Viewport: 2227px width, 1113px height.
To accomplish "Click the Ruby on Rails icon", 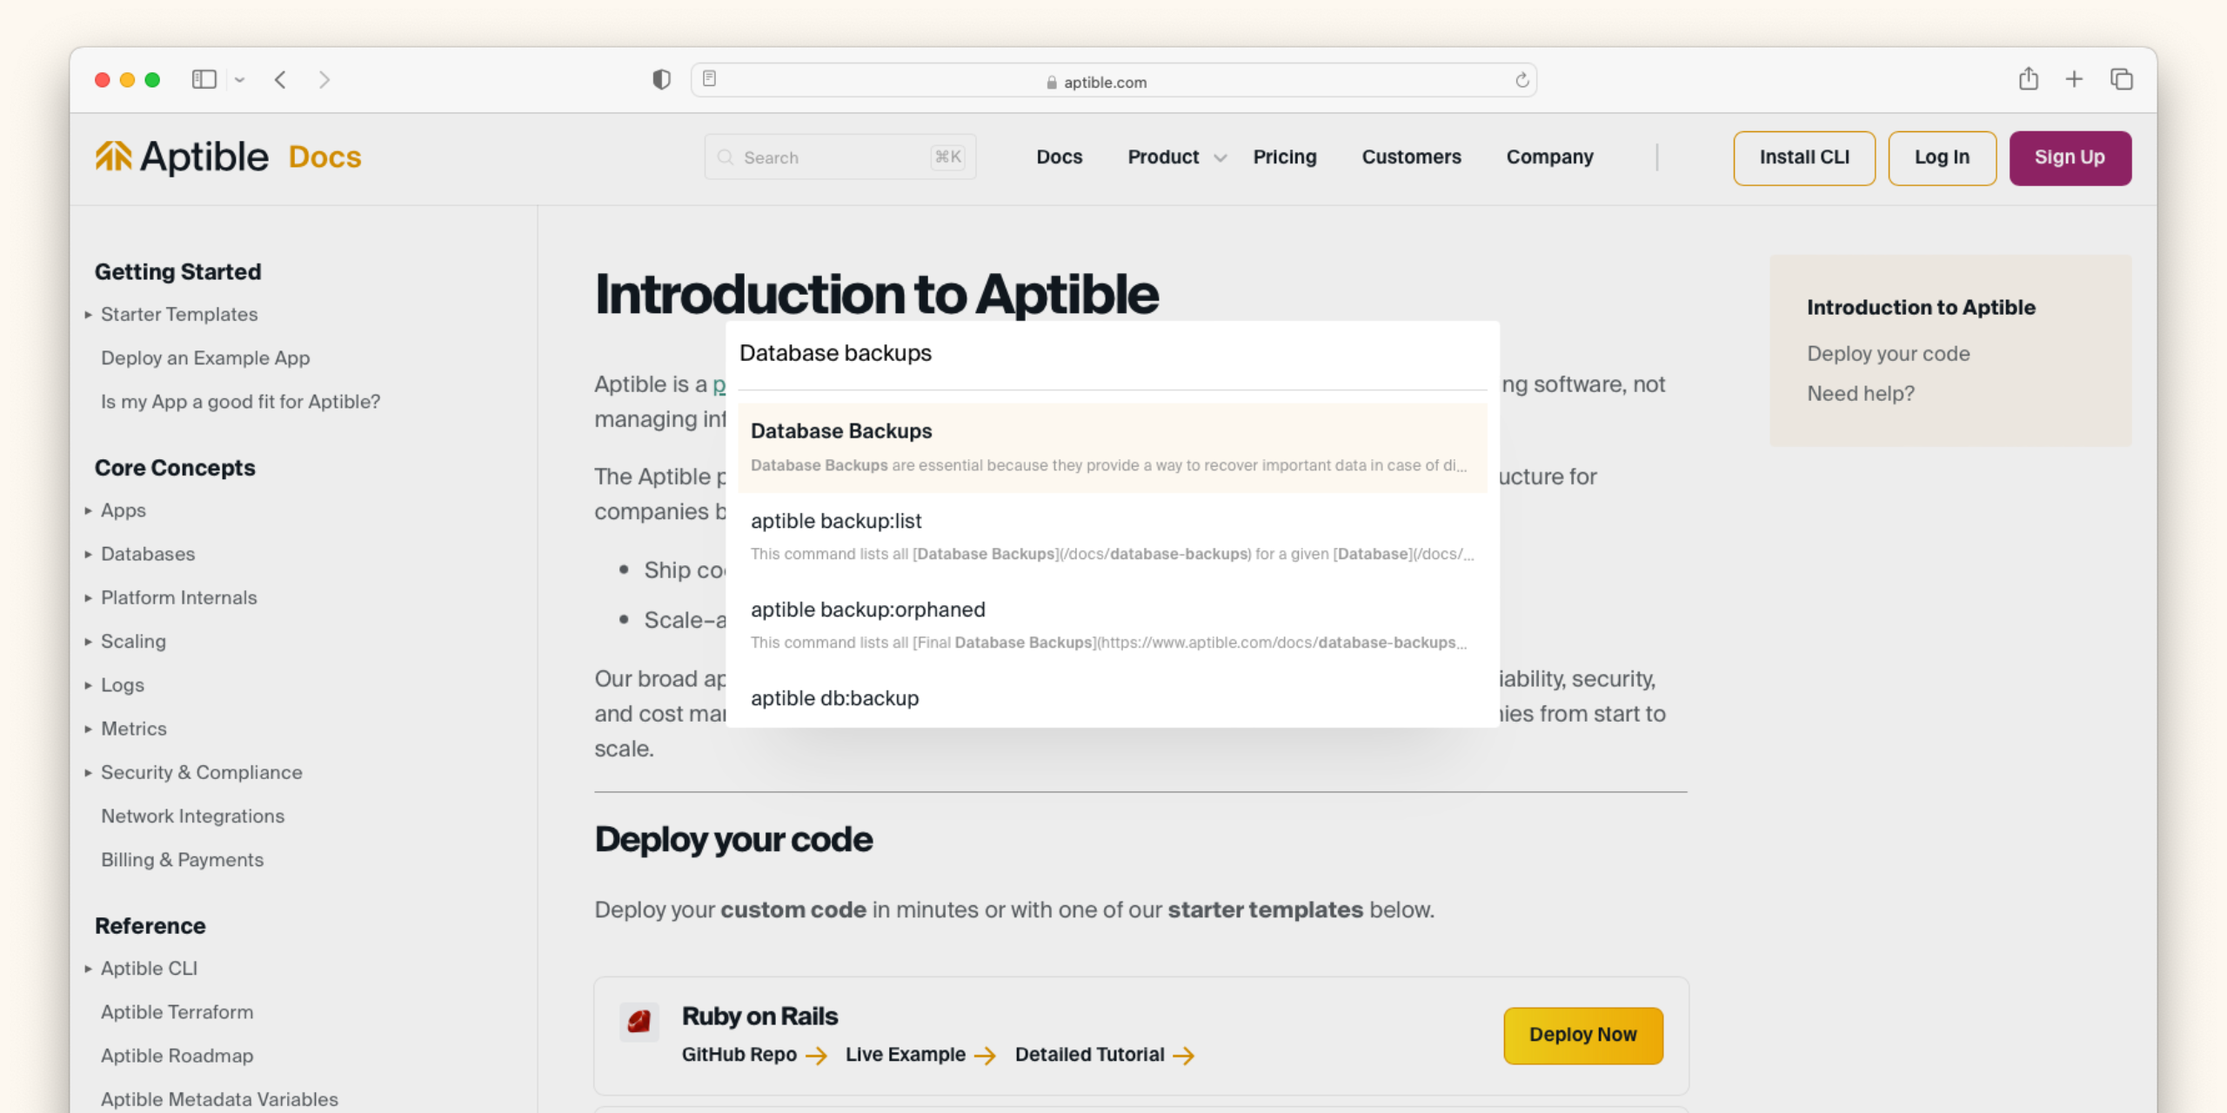I will click(639, 1022).
